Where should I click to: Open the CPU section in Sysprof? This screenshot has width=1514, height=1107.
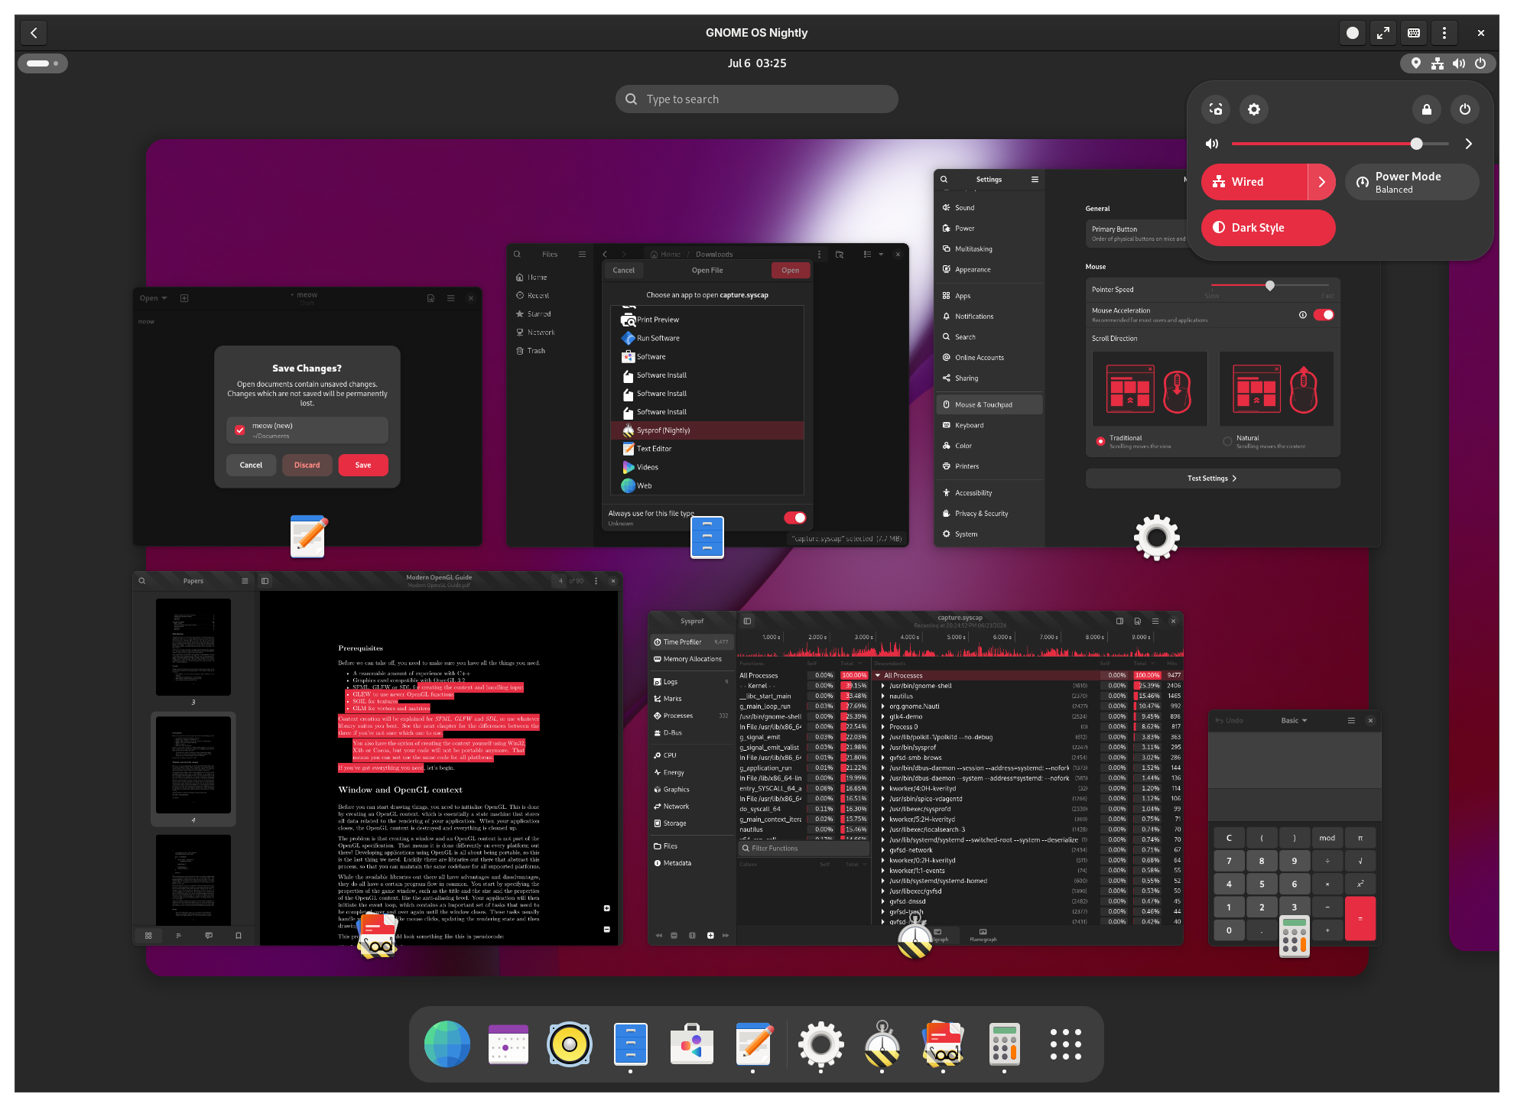668,755
